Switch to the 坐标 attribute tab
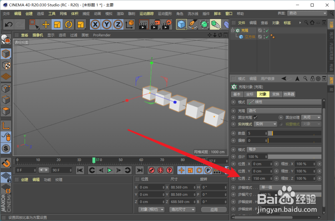 pyautogui.click(x=250, y=94)
